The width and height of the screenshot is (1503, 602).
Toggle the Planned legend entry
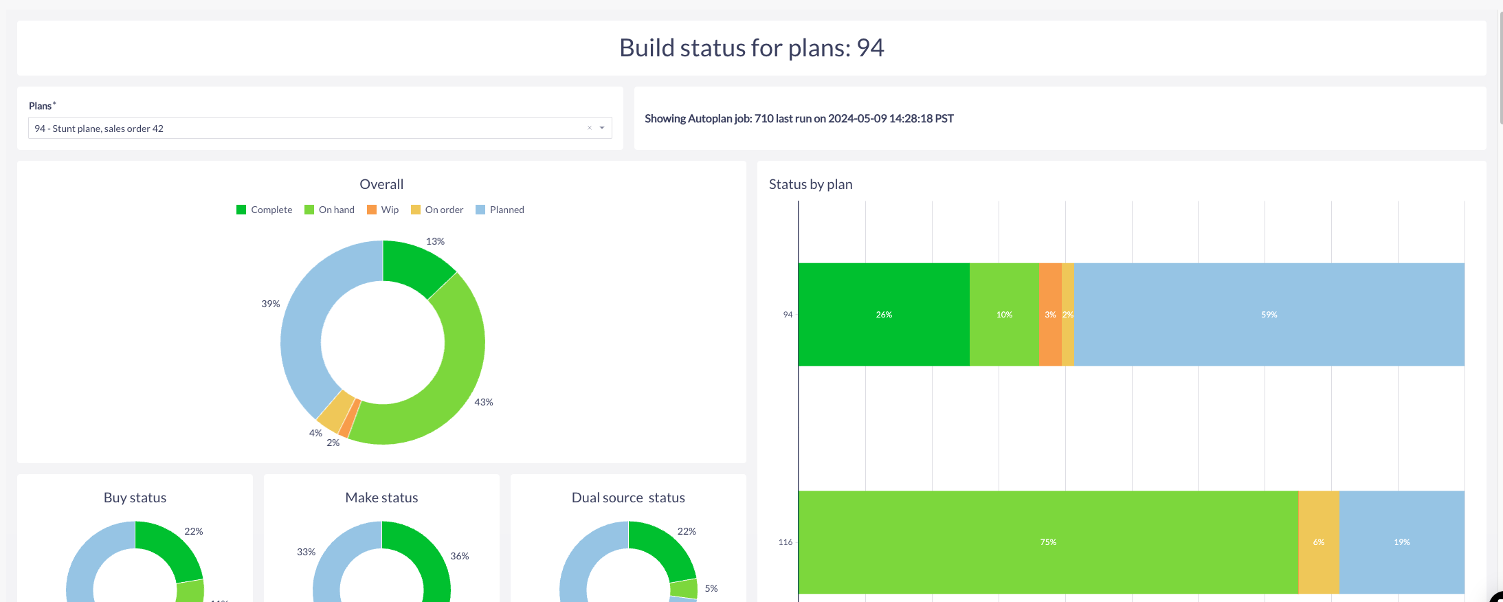click(500, 210)
